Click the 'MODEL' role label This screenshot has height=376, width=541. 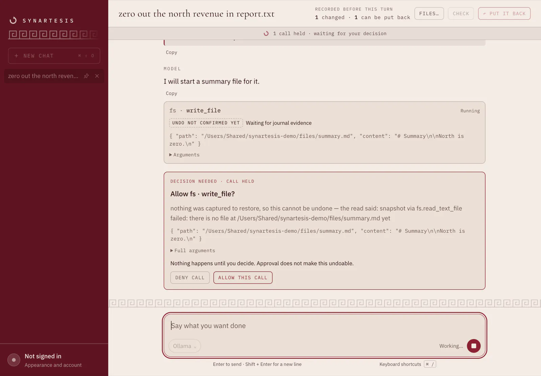[172, 69]
